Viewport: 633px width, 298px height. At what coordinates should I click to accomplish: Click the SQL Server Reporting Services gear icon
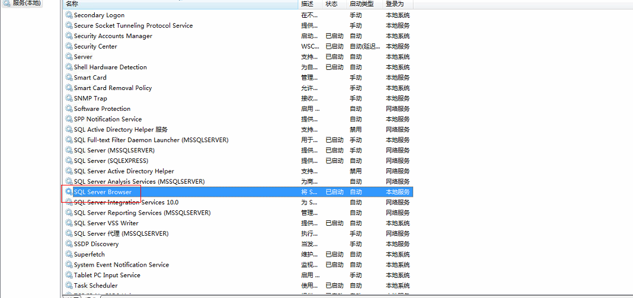click(69, 213)
